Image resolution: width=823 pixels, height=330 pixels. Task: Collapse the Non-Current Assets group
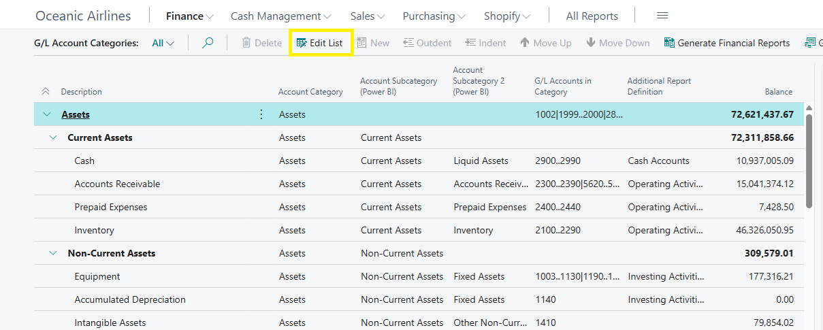[x=53, y=253]
